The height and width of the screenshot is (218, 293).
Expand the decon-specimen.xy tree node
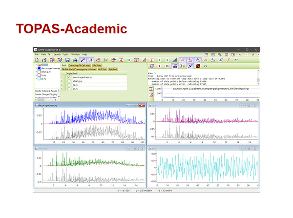click(36, 68)
